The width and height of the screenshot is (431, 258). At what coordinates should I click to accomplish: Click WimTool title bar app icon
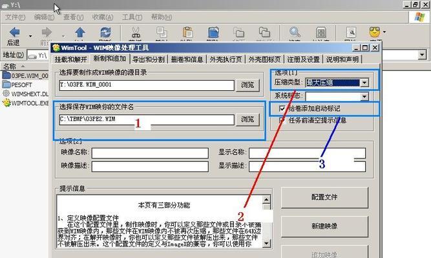click(56, 48)
